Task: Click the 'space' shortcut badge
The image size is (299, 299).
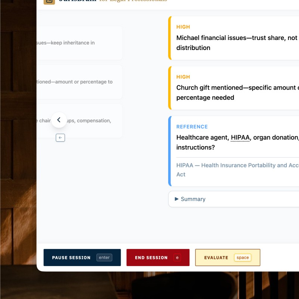Action: tap(243, 258)
